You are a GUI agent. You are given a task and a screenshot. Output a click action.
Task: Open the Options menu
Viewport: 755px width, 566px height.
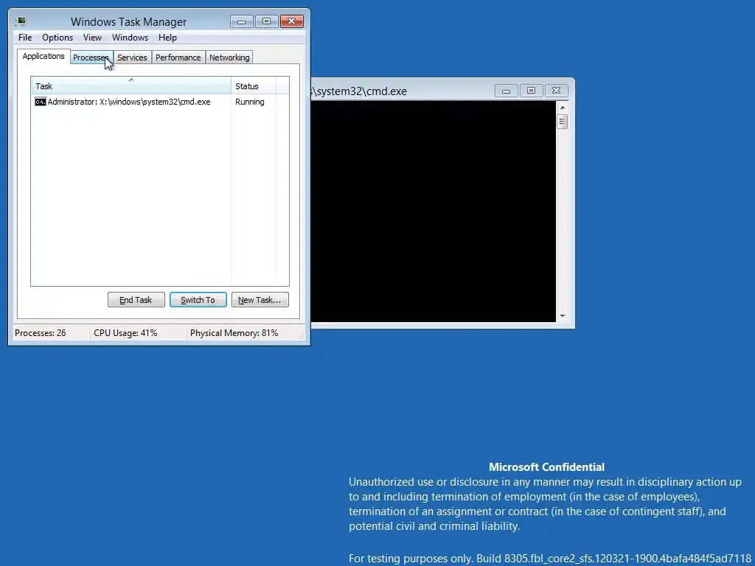58,38
